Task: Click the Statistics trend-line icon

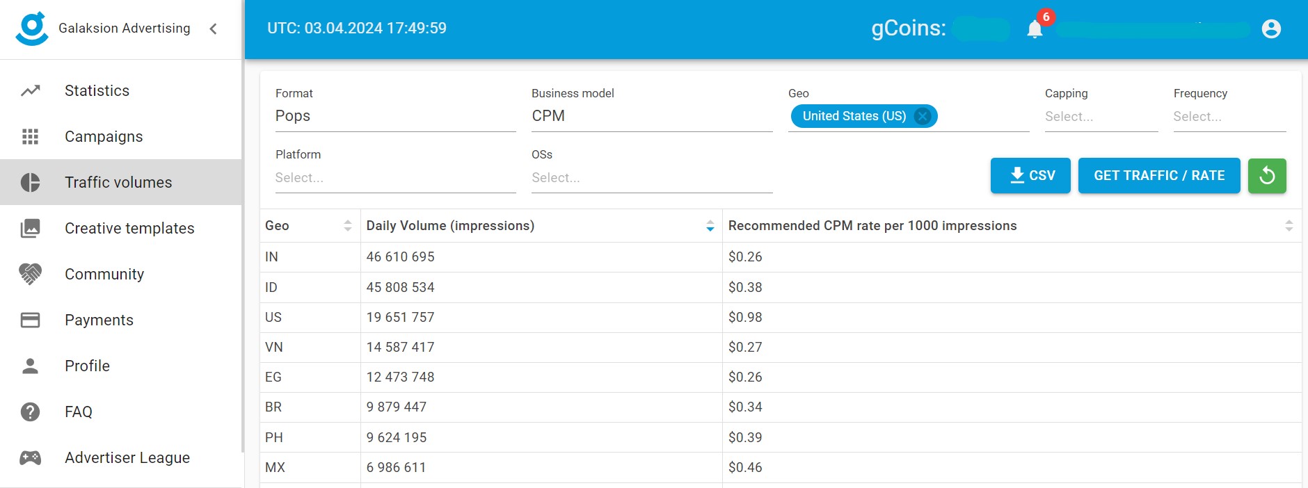Action: [x=31, y=90]
